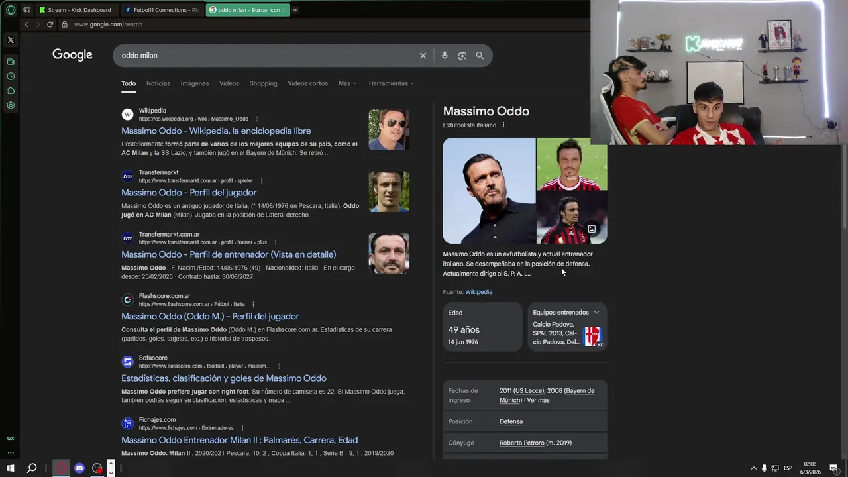Image resolution: width=848 pixels, height=477 pixels.
Task: Open large Massimo Oddo portrait photo
Action: (x=489, y=191)
